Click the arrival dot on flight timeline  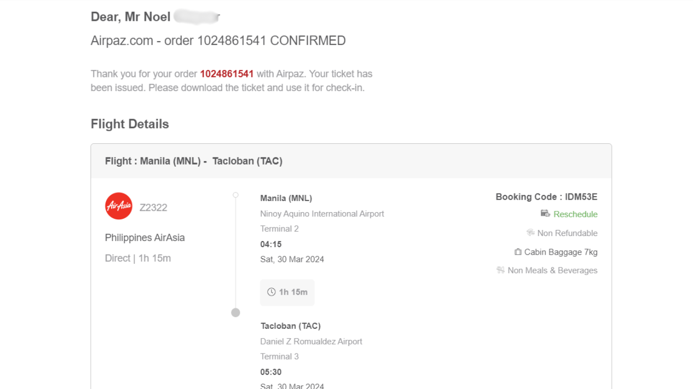pyautogui.click(x=235, y=313)
